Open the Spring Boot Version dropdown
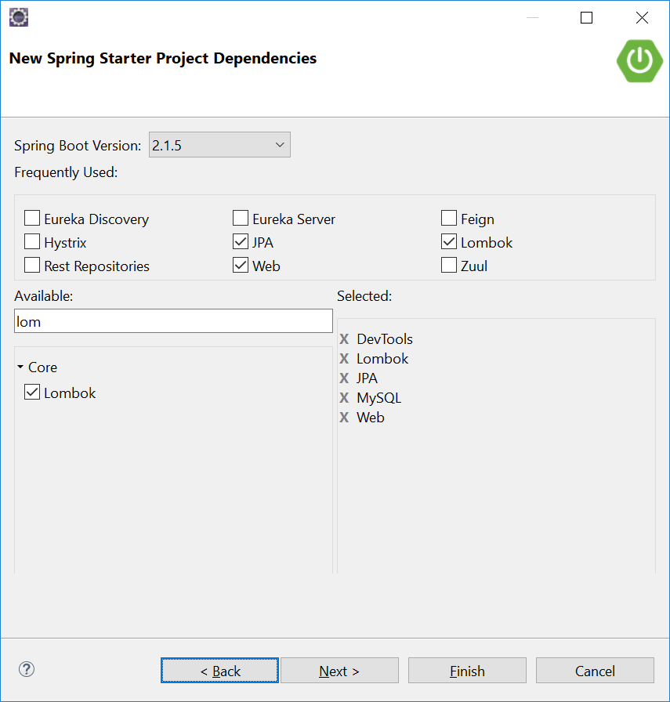The image size is (670, 702). (x=219, y=145)
